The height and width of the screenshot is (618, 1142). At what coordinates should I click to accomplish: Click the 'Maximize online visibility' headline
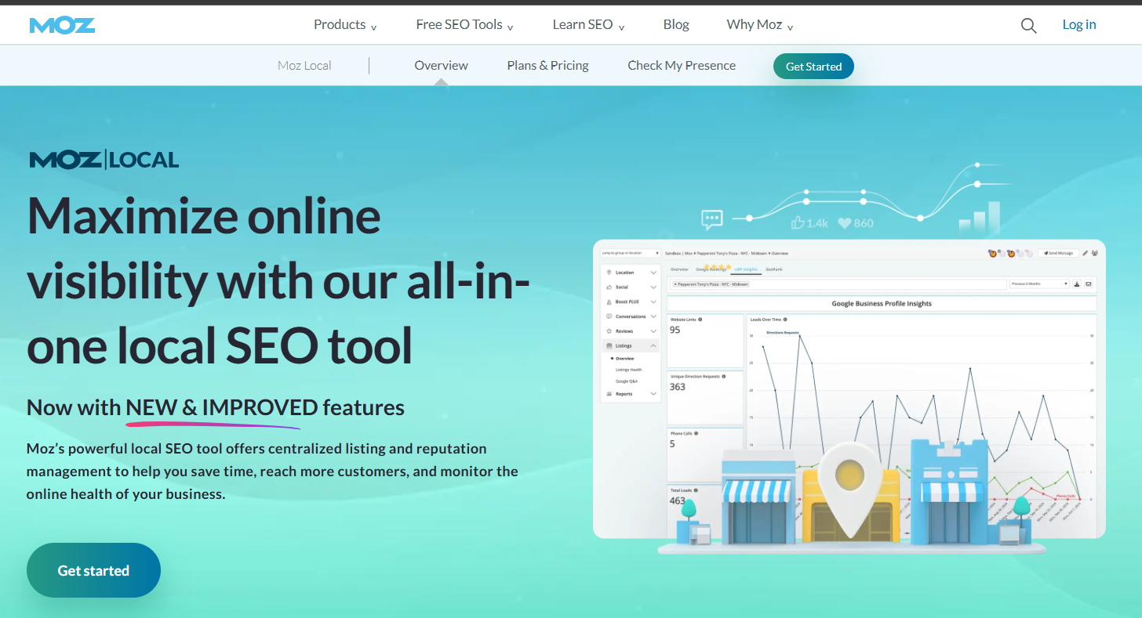pos(278,280)
